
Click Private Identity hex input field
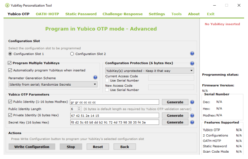(114, 116)
